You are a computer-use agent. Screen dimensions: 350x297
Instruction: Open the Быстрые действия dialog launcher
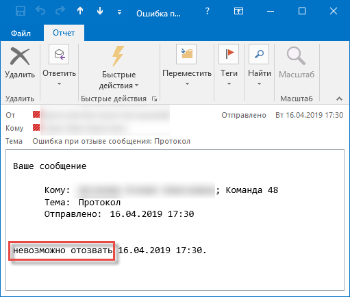click(155, 99)
